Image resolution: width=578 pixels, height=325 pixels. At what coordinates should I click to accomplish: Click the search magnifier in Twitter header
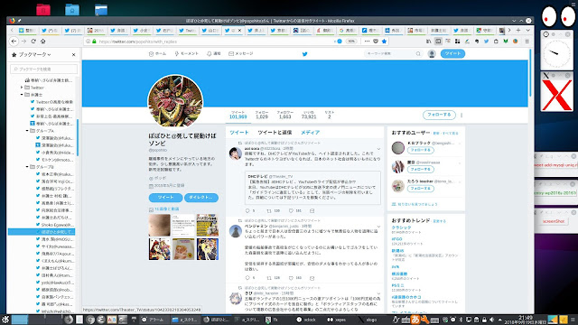click(418, 54)
